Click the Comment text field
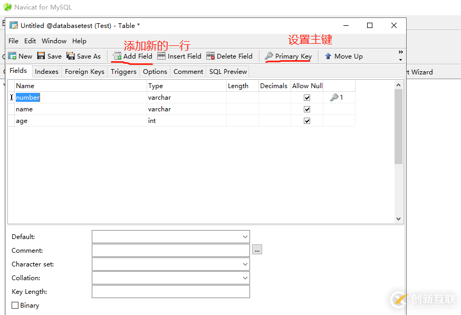Image resolution: width=461 pixels, height=315 pixels. [x=171, y=250]
